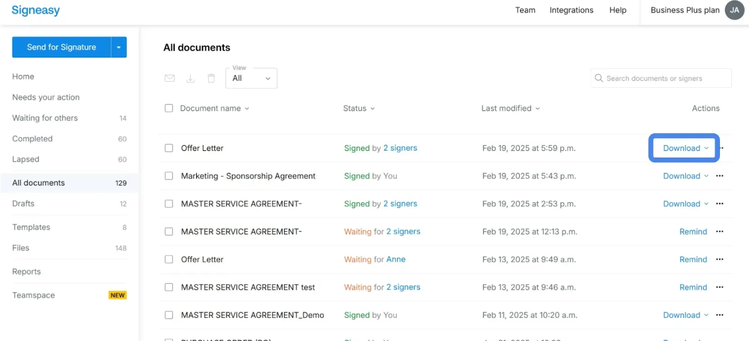Remind signers of Feb 19 12:13 p.m. agreement
This screenshot has width=749, height=341.
tap(693, 232)
